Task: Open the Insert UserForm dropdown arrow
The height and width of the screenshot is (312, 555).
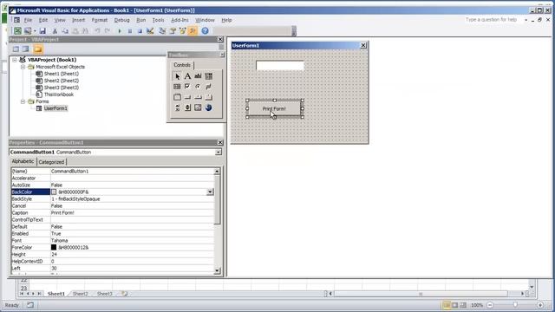Action: [x=35, y=31]
